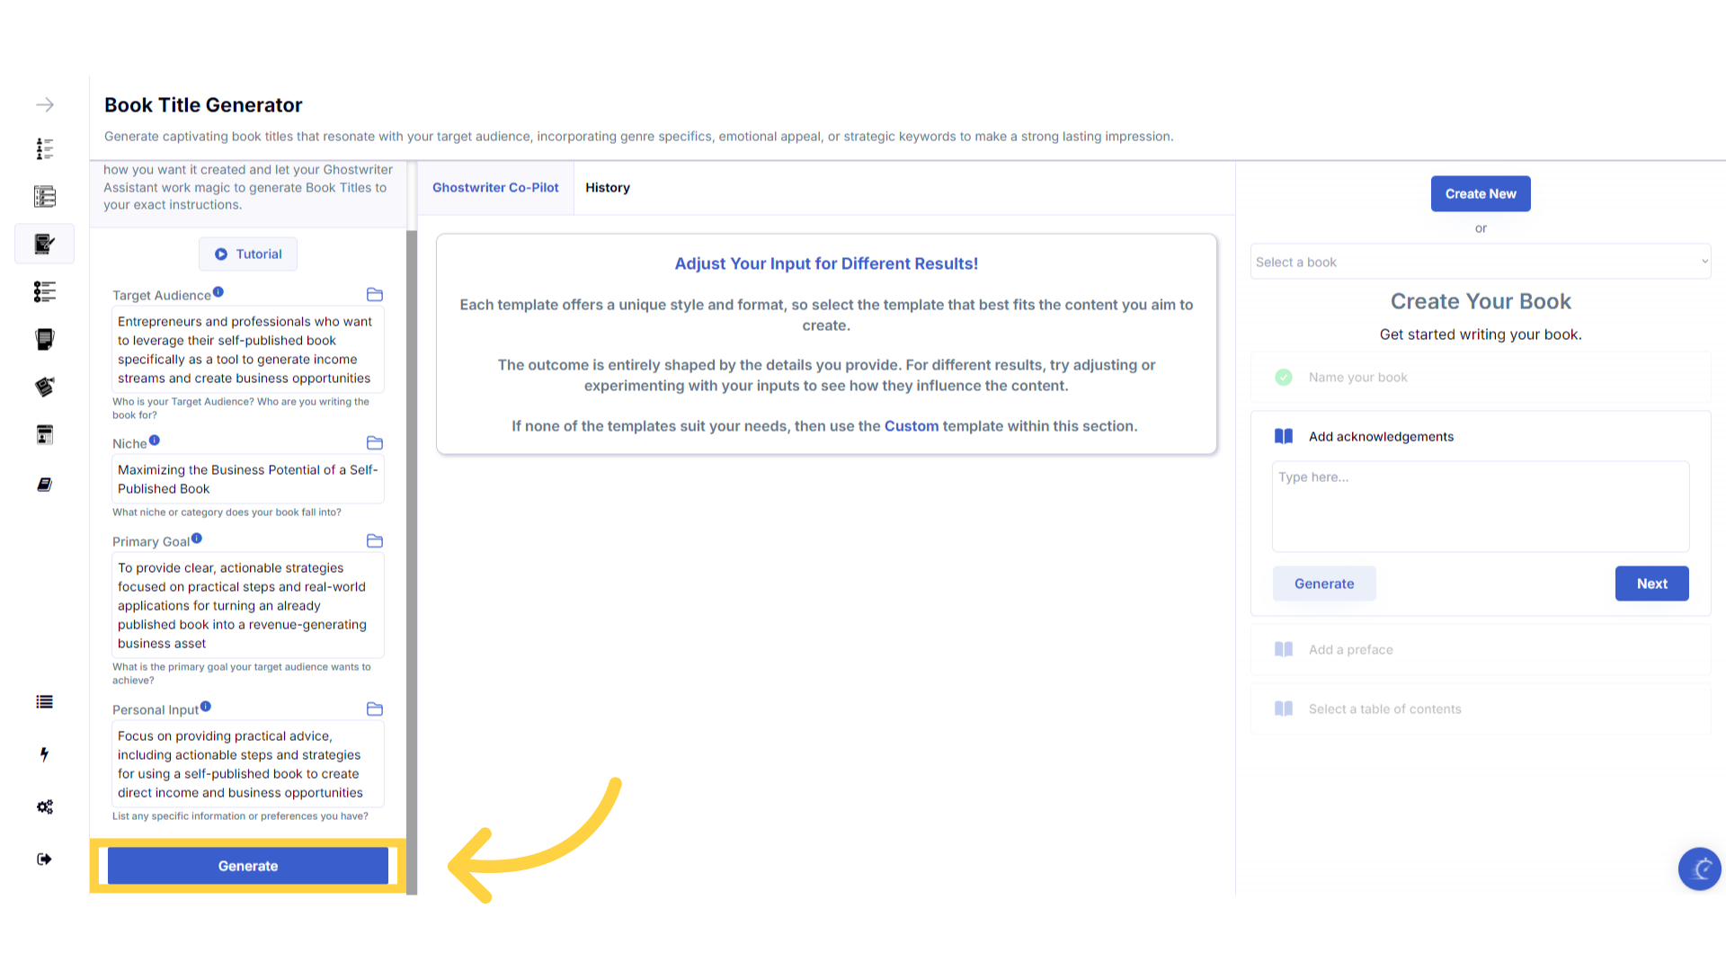The height and width of the screenshot is (971, 1726).
Task: Select the Ghostwriter Co-Pilot tab
Action: [x=495, y=188]
